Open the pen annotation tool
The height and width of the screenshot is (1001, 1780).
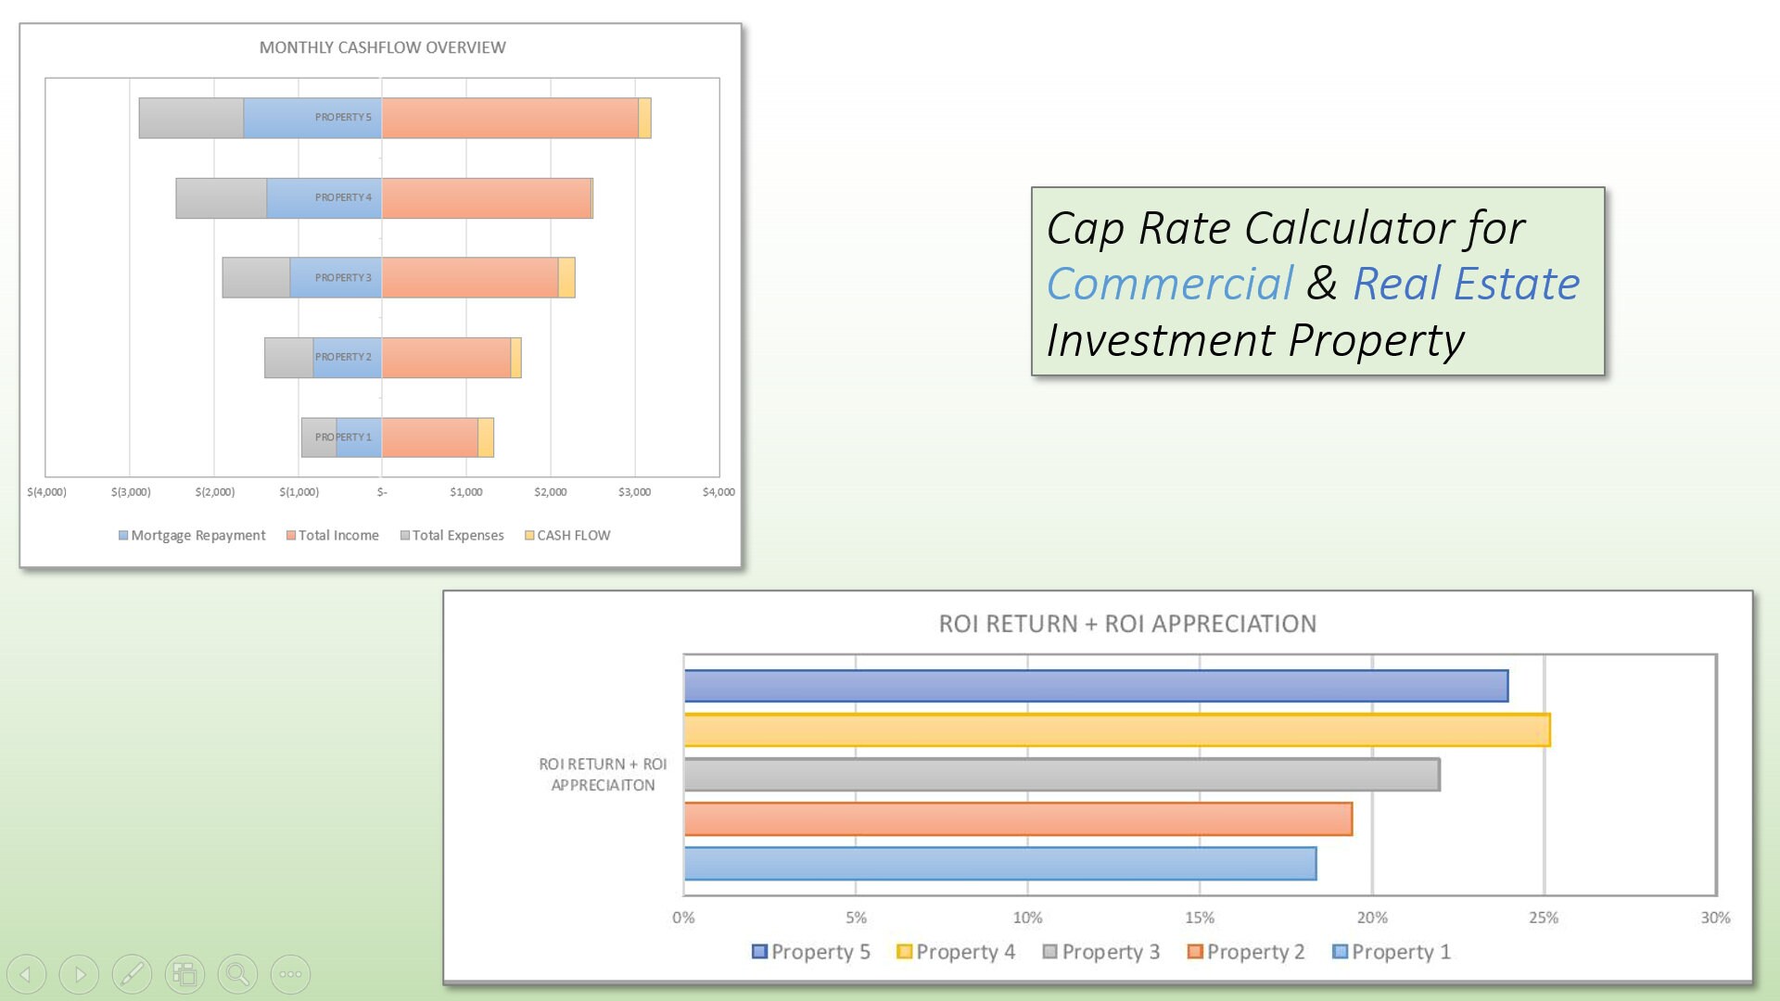[x=133, y=974]
